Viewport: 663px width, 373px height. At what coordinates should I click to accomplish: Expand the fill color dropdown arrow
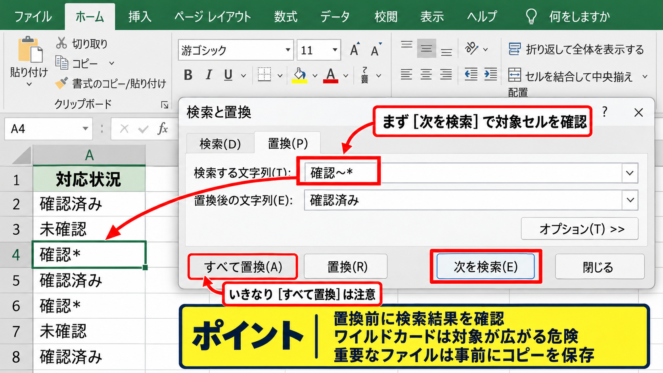point(315,75)
